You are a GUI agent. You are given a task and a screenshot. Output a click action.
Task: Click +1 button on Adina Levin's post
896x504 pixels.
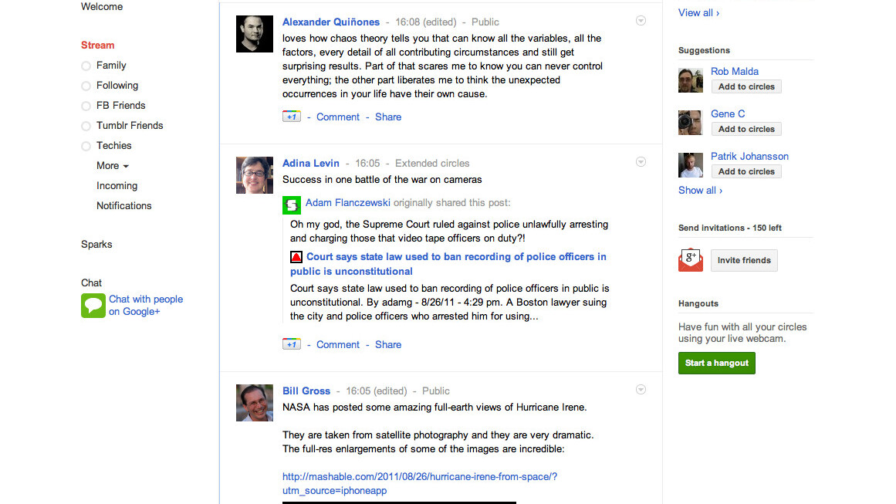coord(291,344)
